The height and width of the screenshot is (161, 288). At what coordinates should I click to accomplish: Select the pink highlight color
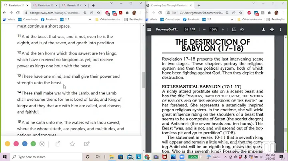16,144
